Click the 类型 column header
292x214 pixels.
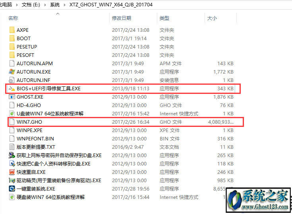tap(164, 18)
